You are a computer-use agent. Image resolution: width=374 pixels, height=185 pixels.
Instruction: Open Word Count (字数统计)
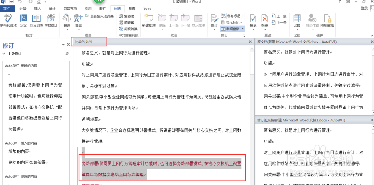pyautogui.click(x=51, y=21)
